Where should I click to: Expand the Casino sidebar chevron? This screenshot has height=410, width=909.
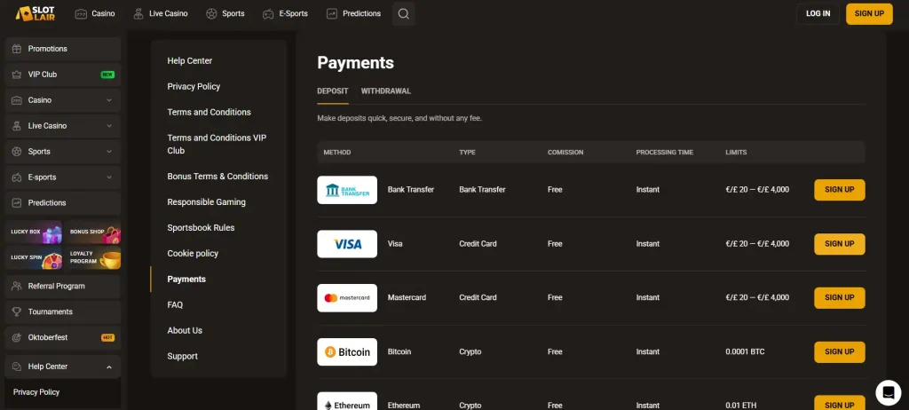pos(109,100)
